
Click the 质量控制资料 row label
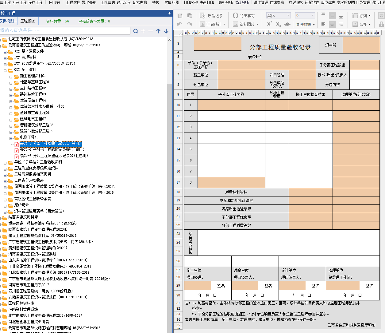(237, 192)
